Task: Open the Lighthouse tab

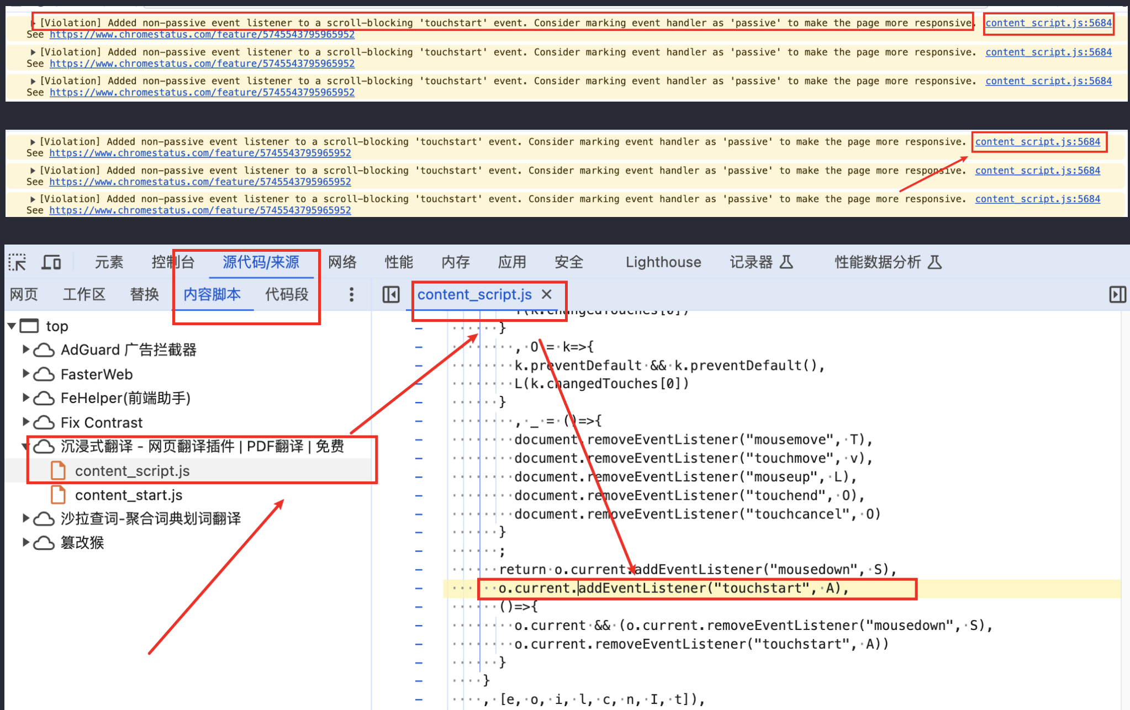Action: pos(663,262)
